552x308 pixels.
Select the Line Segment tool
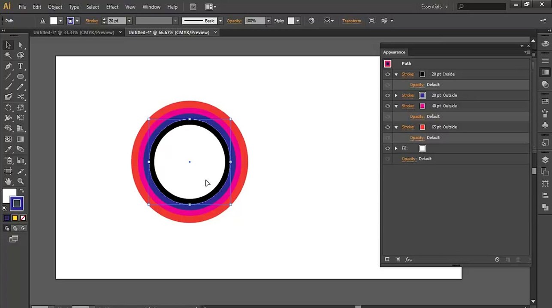(8, 77)
